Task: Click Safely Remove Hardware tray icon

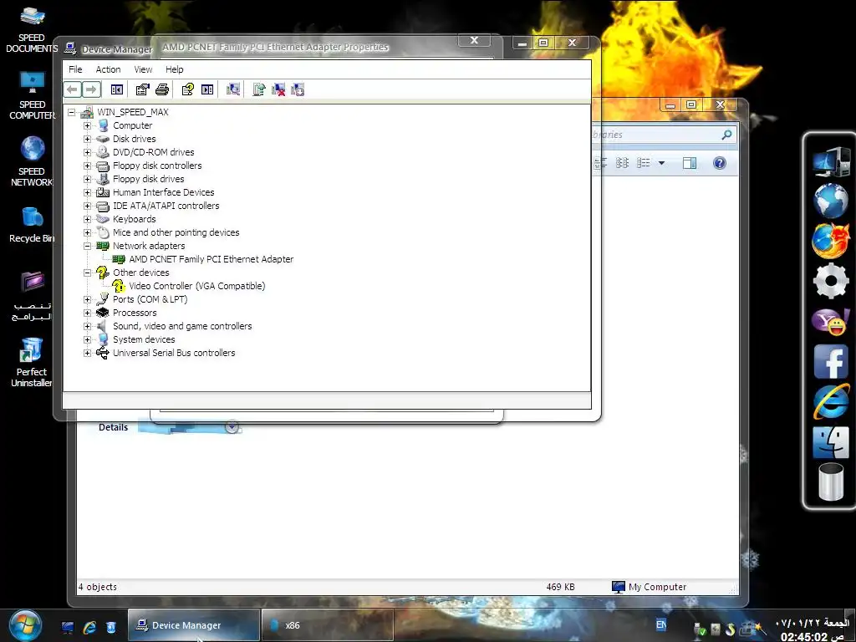Action: [x=700, y=629]
